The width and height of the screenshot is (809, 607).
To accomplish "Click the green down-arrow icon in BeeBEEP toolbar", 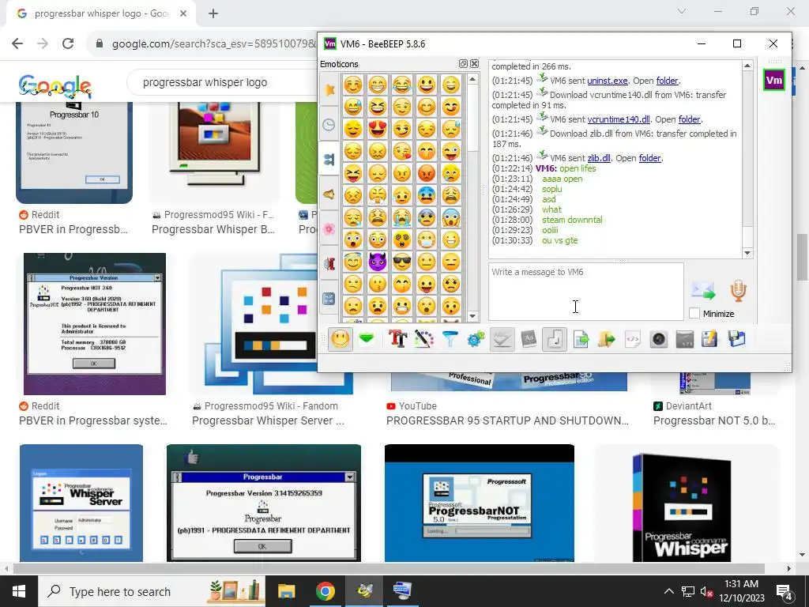I will [x=367, y=340].
